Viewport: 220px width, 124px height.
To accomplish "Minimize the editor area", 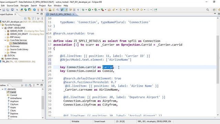I will (x=215, y=14).
